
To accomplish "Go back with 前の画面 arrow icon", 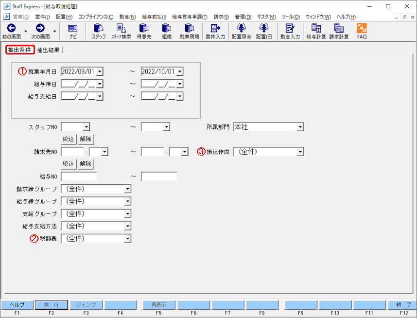I will (x=12, y=28).
